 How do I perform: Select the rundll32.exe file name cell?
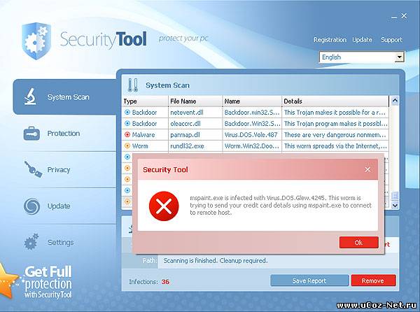tap(195, 146)
